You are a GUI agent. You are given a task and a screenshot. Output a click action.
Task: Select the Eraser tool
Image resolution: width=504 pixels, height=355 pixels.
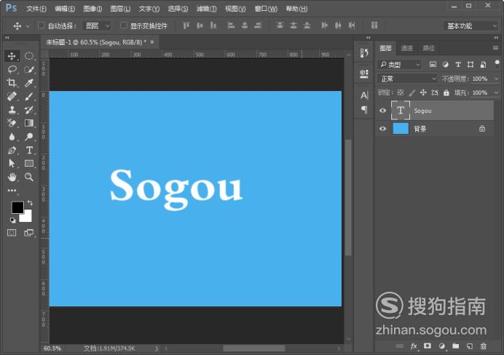pos(12,123)
